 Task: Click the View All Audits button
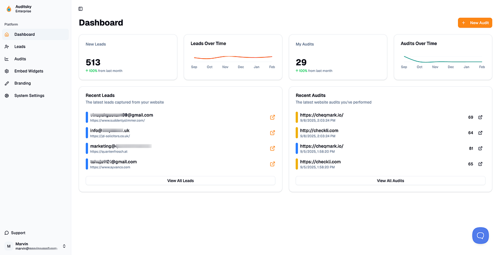pos(390,181)
